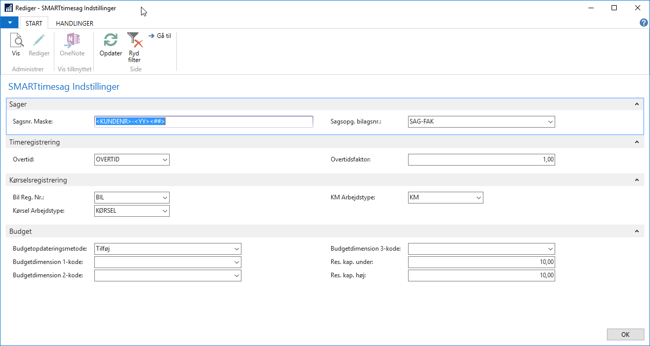650x346 pixels.
Task: Open the Budgetdimension 3-kode dropdown
Action: point(550,249)
